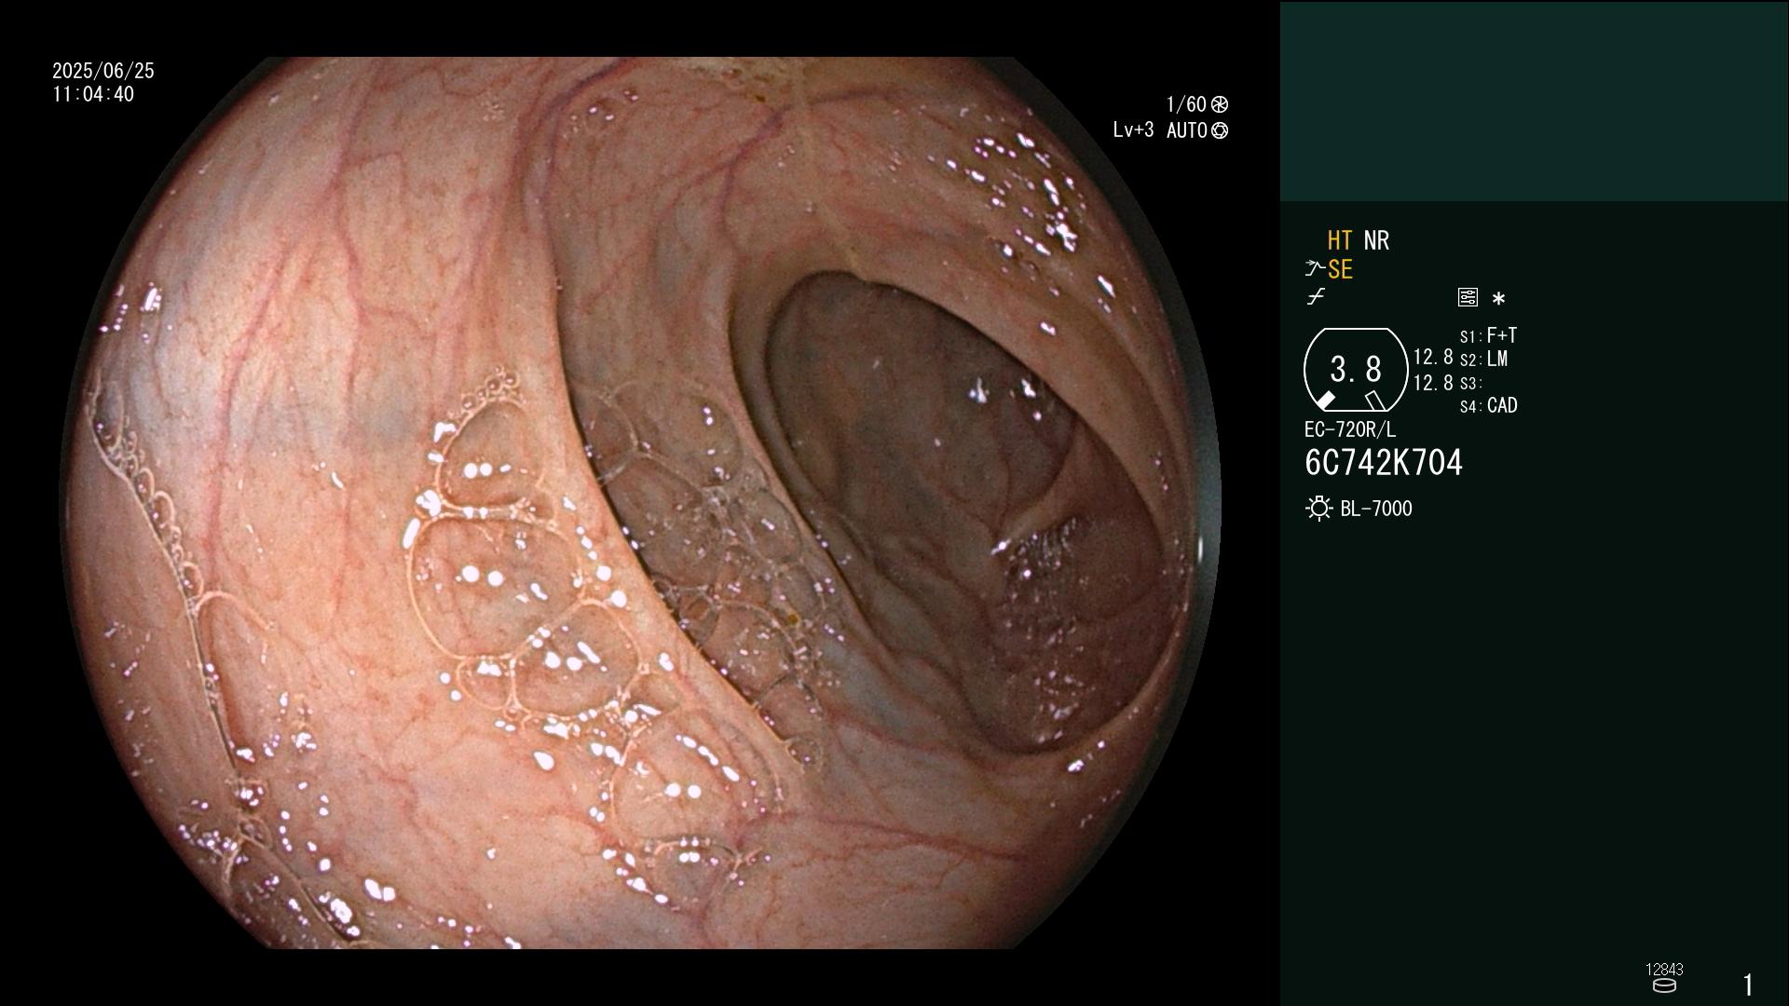Select the NR noise reduction label
Image resolution: width=1789 pixels, height=1006 pixels.
(x=1376, y=240)
